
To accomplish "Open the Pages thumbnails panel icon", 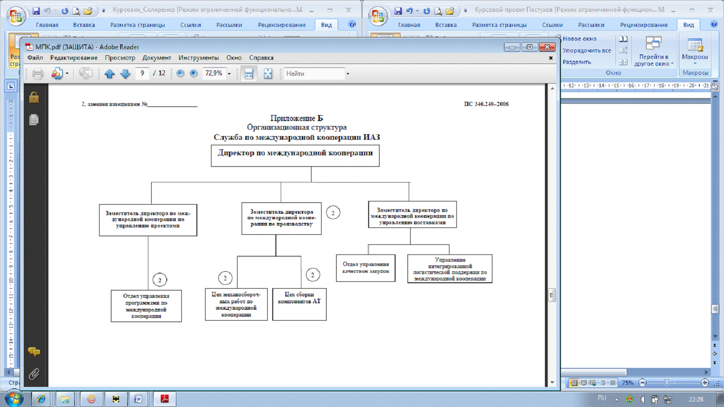I will (34, 120).
